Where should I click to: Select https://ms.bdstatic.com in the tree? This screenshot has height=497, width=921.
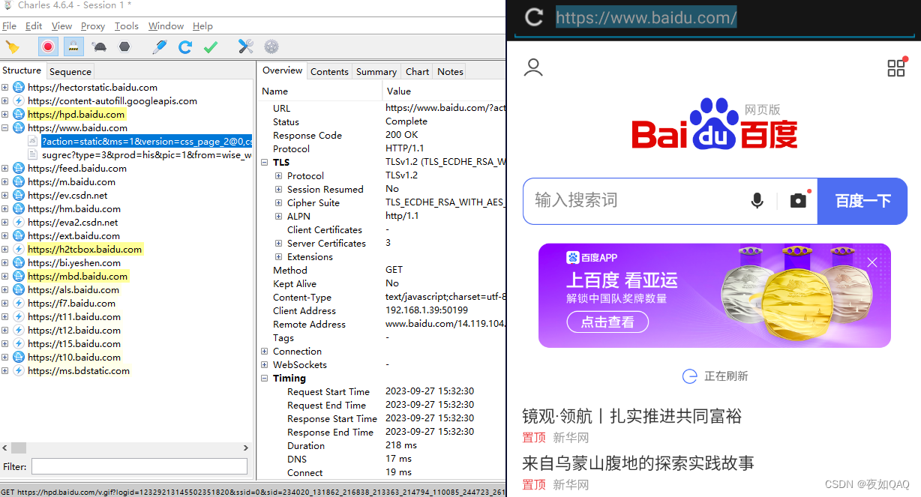coord(79,371)
